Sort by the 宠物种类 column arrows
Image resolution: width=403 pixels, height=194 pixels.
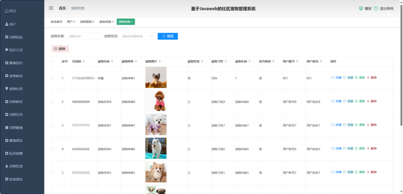click(x=136, y=61)
